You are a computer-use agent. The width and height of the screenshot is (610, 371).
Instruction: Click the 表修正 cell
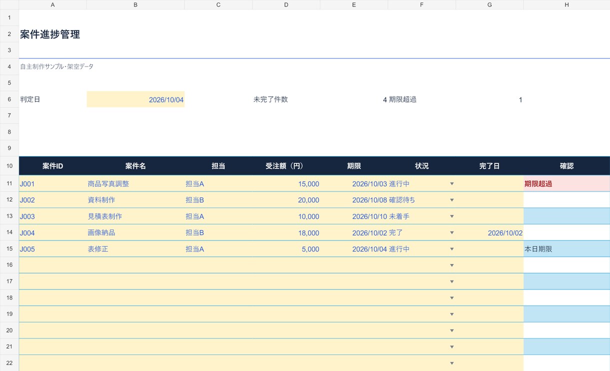point(135,249)
